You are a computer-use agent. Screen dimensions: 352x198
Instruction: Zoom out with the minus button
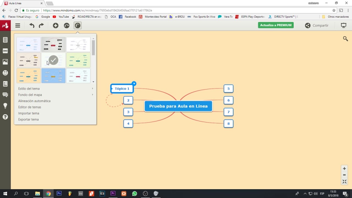coord(344,175)
